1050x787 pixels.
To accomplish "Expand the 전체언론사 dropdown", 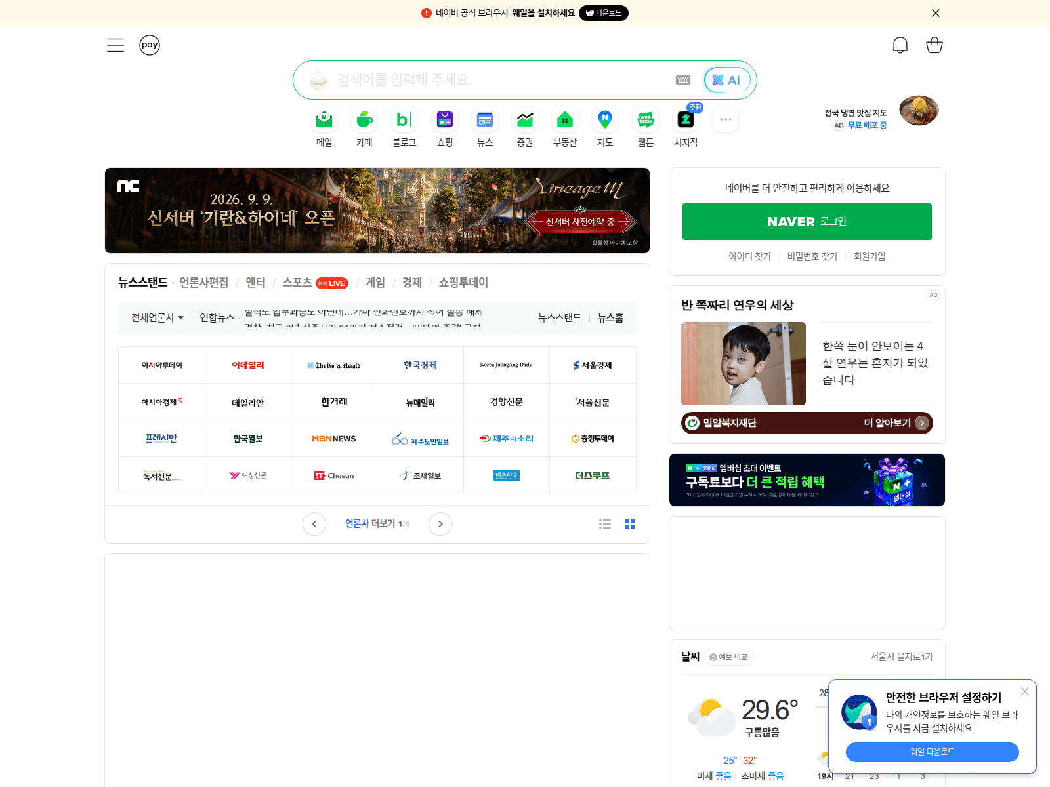I will [x=157, y=317].
